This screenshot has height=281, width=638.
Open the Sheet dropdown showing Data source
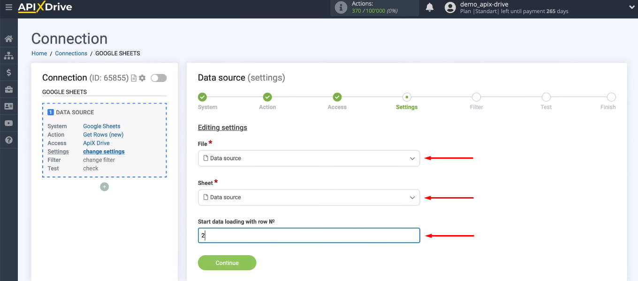pyautogui.click(x=309, y=197)
